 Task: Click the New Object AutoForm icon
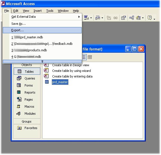click(138, 18)
